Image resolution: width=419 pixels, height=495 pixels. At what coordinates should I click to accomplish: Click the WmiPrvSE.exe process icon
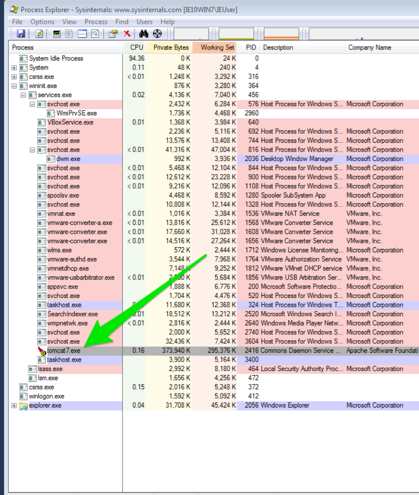[51, 114]
